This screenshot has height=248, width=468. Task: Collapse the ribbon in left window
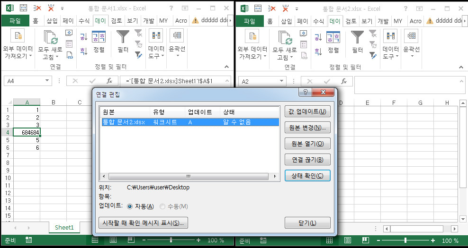point(227,67)
